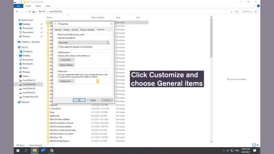Open Music folder under This PC
Screen dimensions: 274x154
coord(25,68)
